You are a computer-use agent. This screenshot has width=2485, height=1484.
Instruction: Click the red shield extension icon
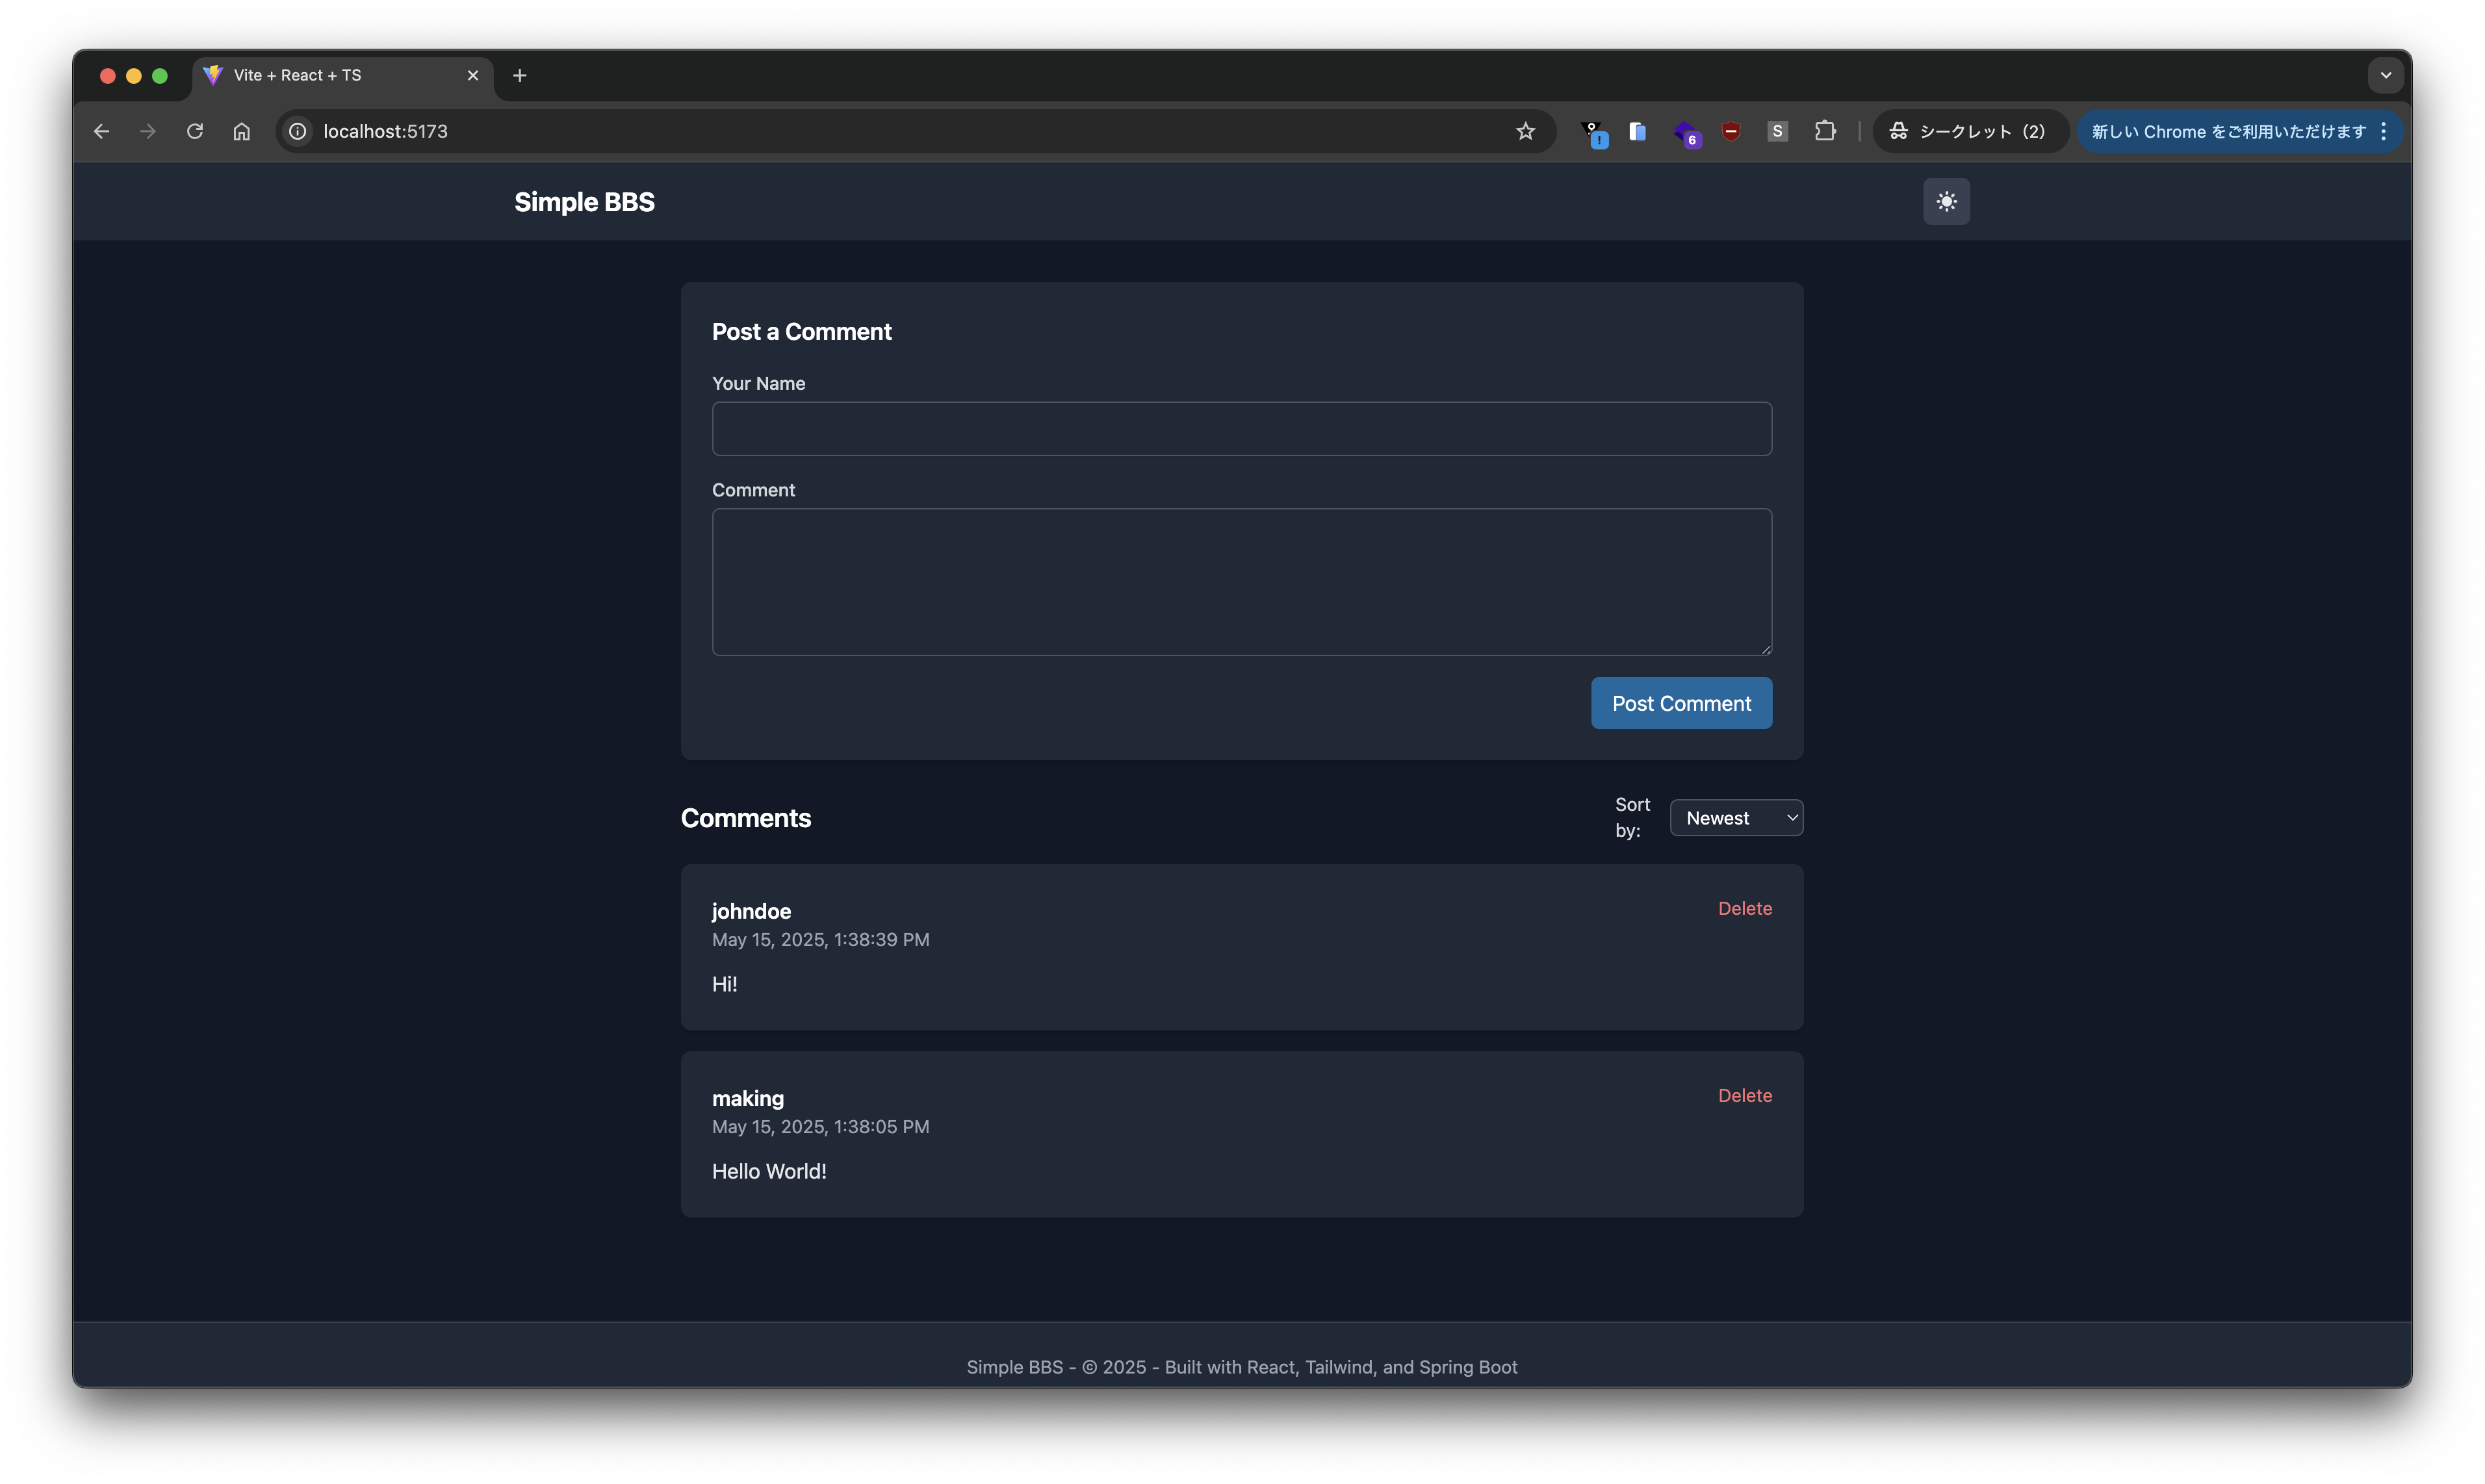point(1730,131)
